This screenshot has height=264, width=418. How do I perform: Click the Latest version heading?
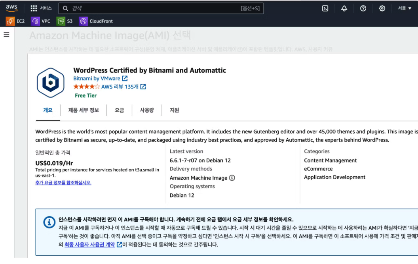pyautogui.click(x=186, y=151)
